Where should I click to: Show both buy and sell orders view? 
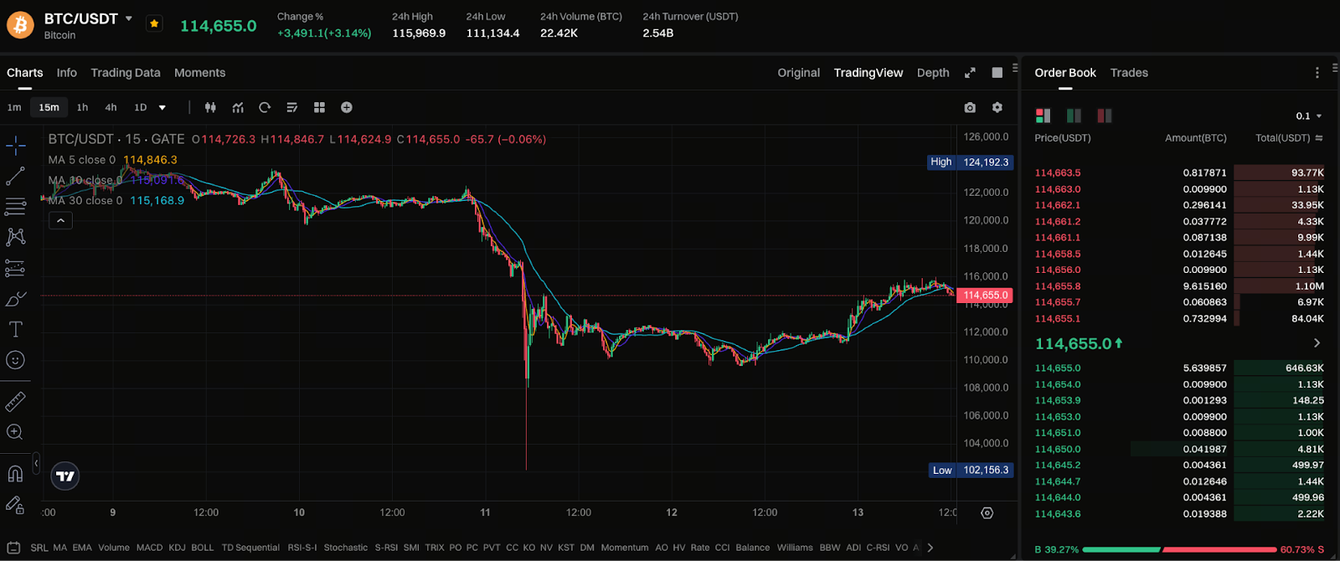click(1043, 116)
